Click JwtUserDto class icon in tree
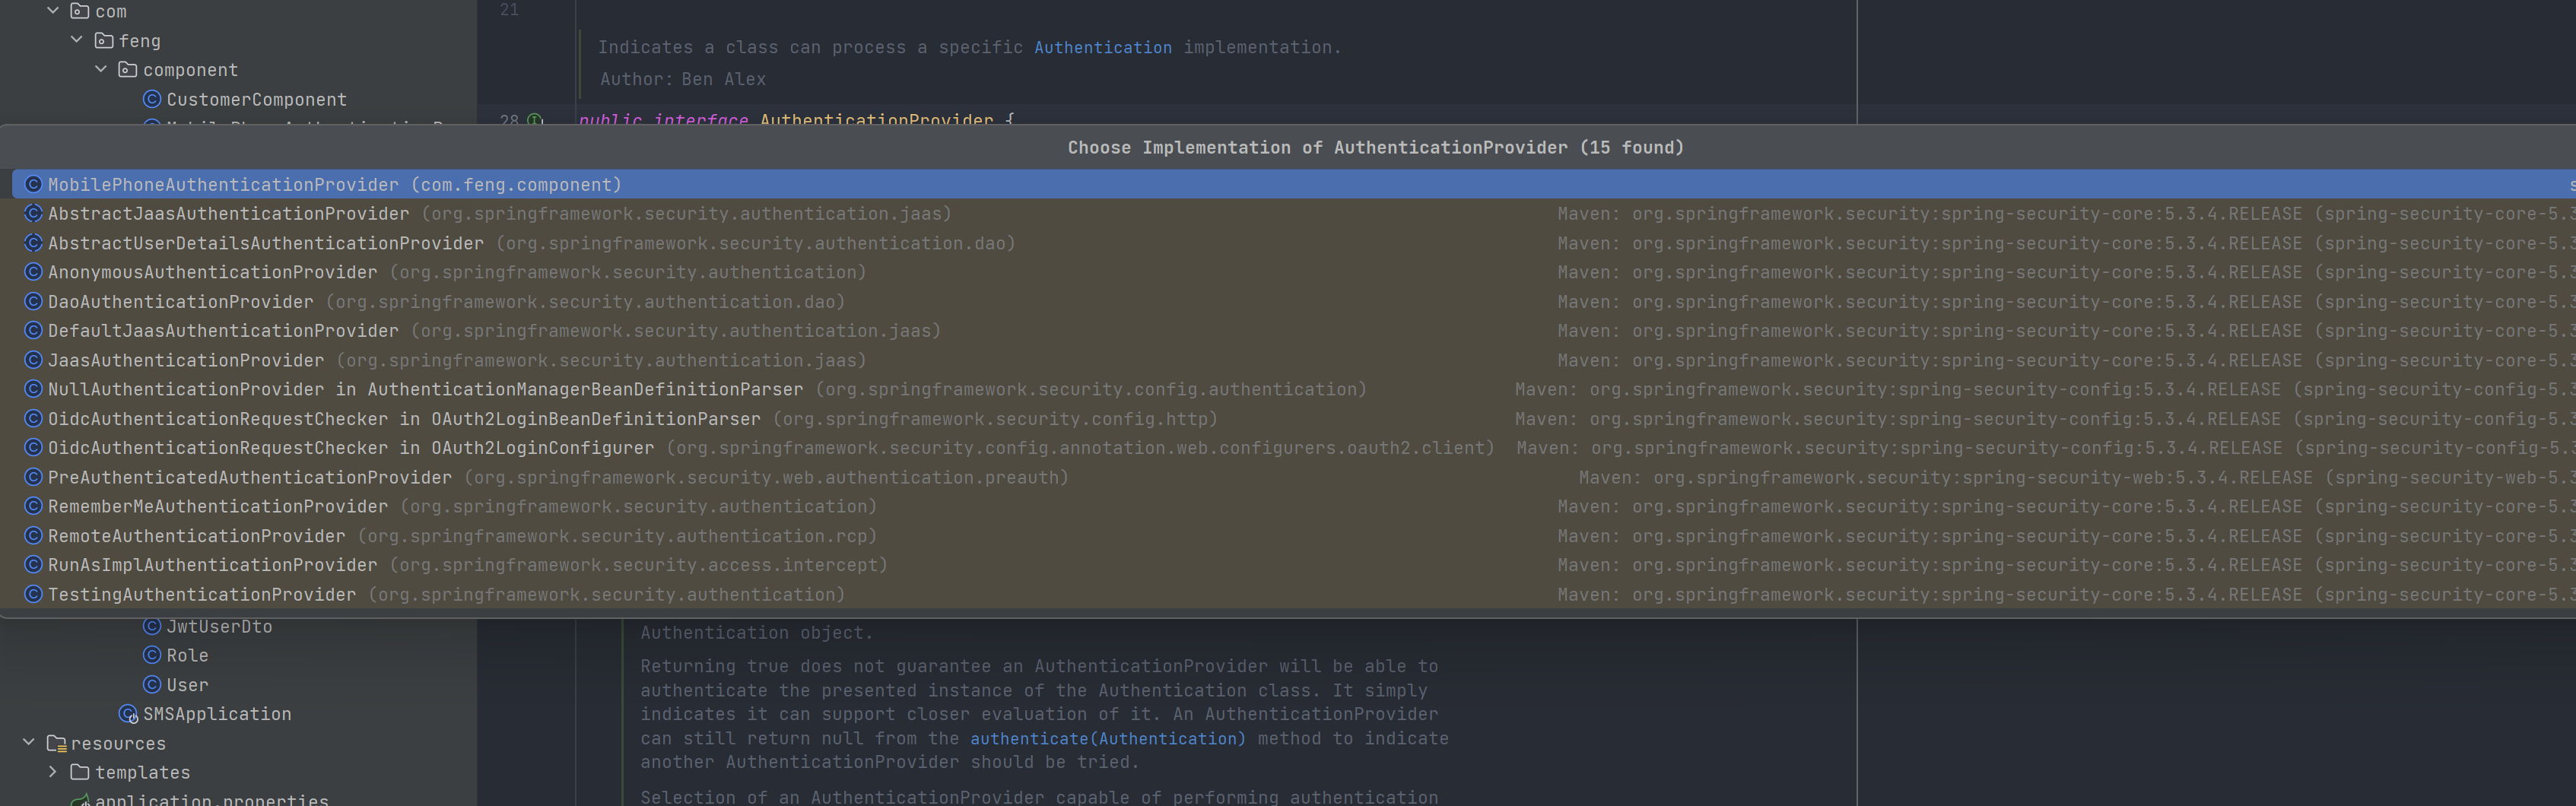The height and width of the screenshot is (806, 2576). [152, 626]
